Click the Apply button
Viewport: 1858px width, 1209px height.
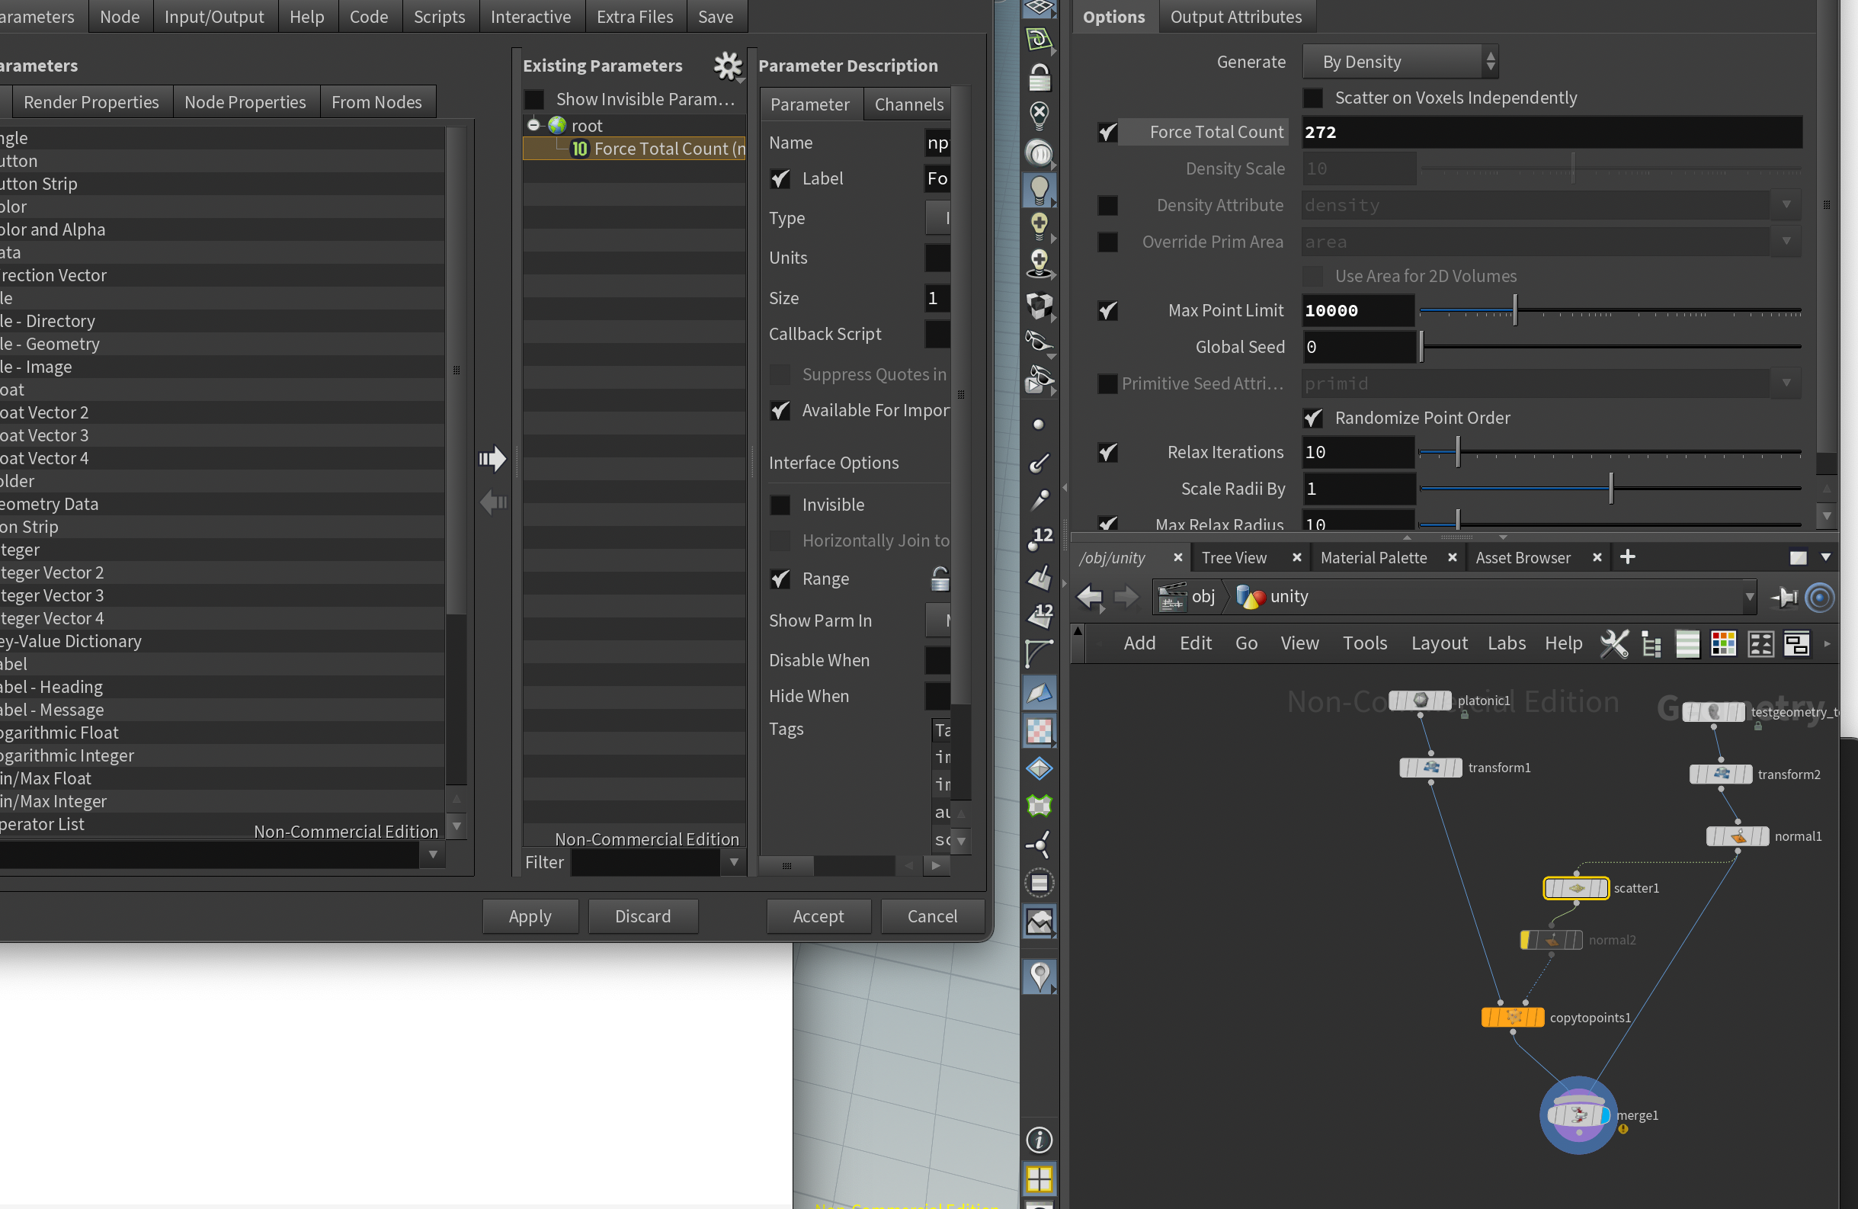[x=530, y=916]
